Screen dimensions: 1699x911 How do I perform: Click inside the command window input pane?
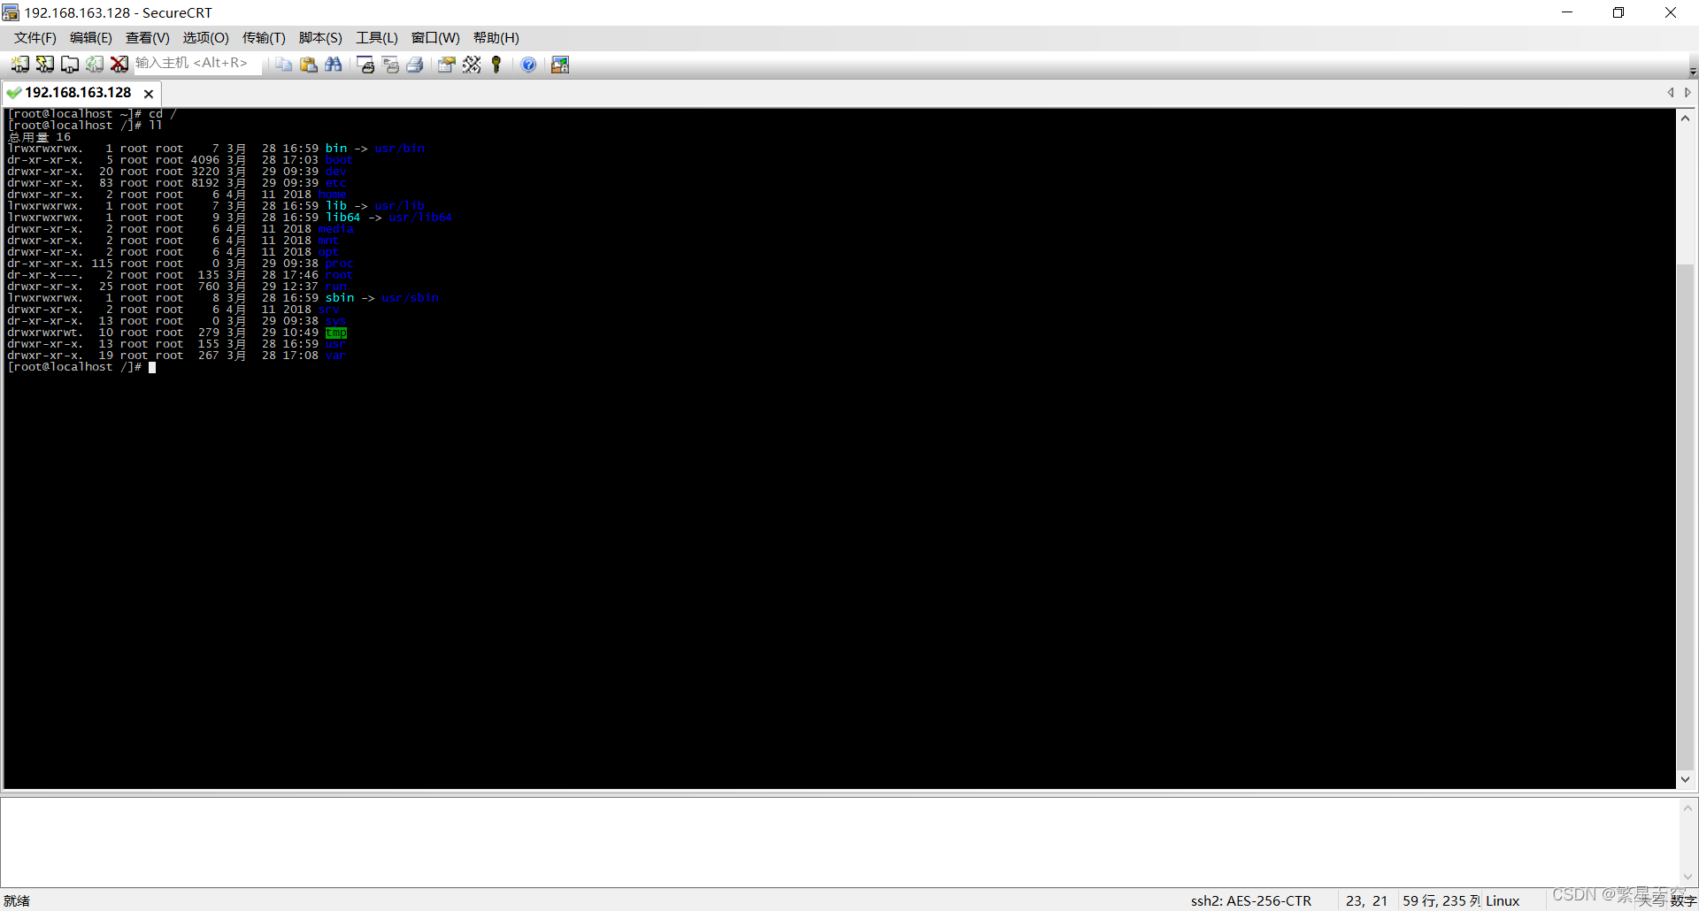coord(839,841)
